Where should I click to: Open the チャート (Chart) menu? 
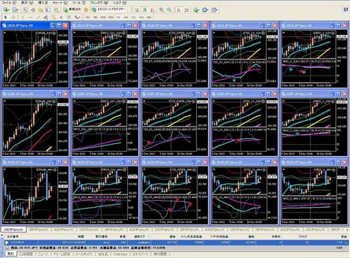coord(60,3)
